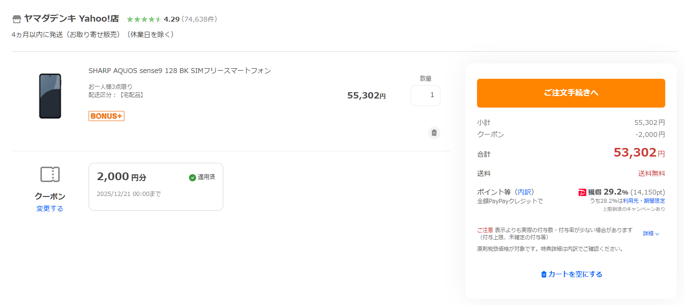Click the red PayPay icon
Viewport: 684px width, 305px height.
pyautogui.click(x=582, y=193)
